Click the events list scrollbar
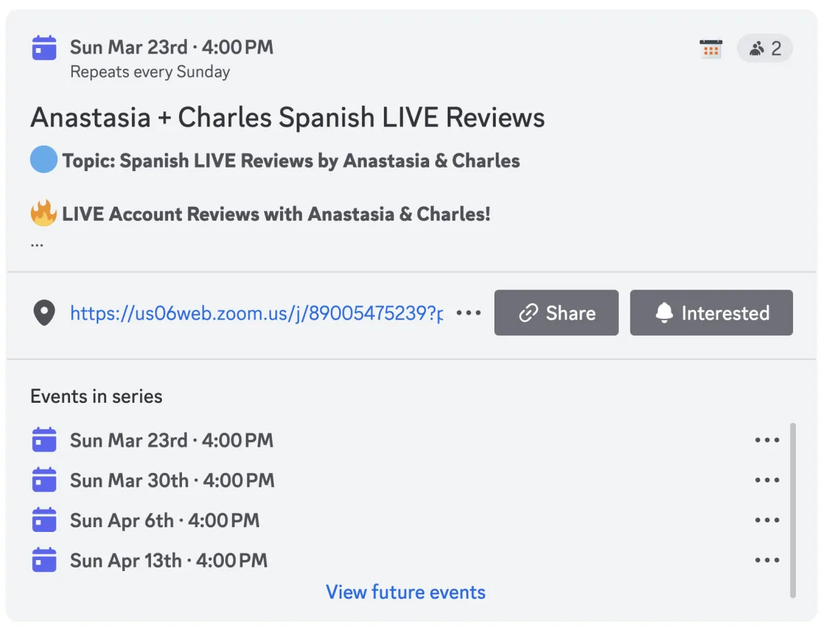The image size is (824, 633). pos(793,510)
